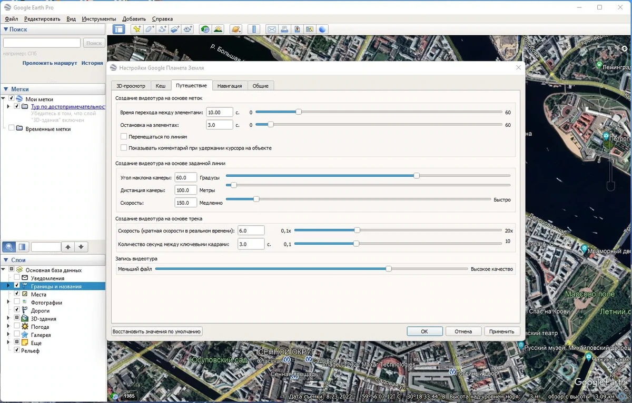Uncheck the Границы и названия layer checkbox
Image resolution: width=632 pixels, height=403 pixels.
click(17, 286)
